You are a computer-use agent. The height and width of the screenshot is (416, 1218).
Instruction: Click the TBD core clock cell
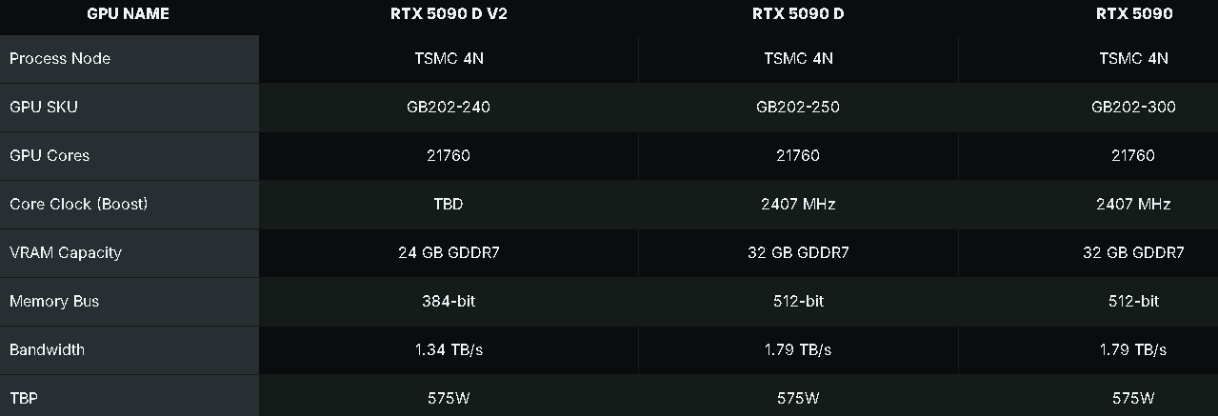coord(448,204)
